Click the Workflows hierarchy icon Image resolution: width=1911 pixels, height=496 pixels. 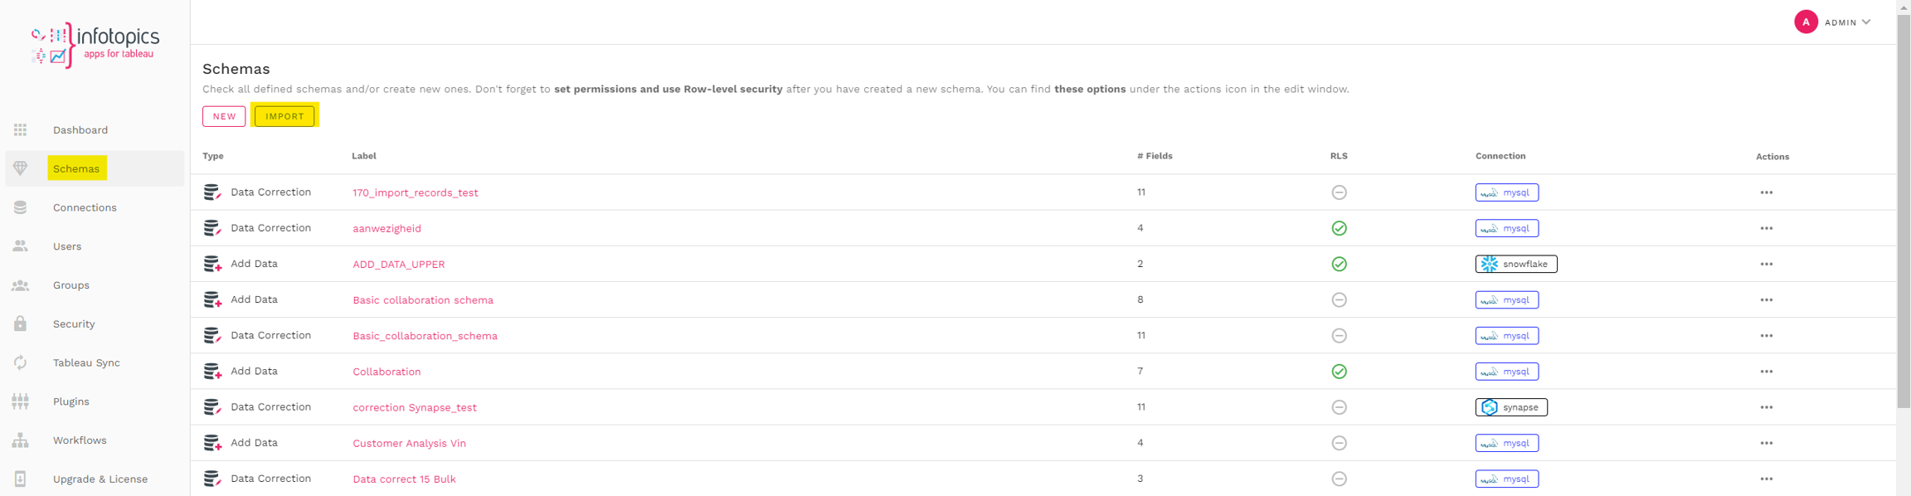pos(20,440)
